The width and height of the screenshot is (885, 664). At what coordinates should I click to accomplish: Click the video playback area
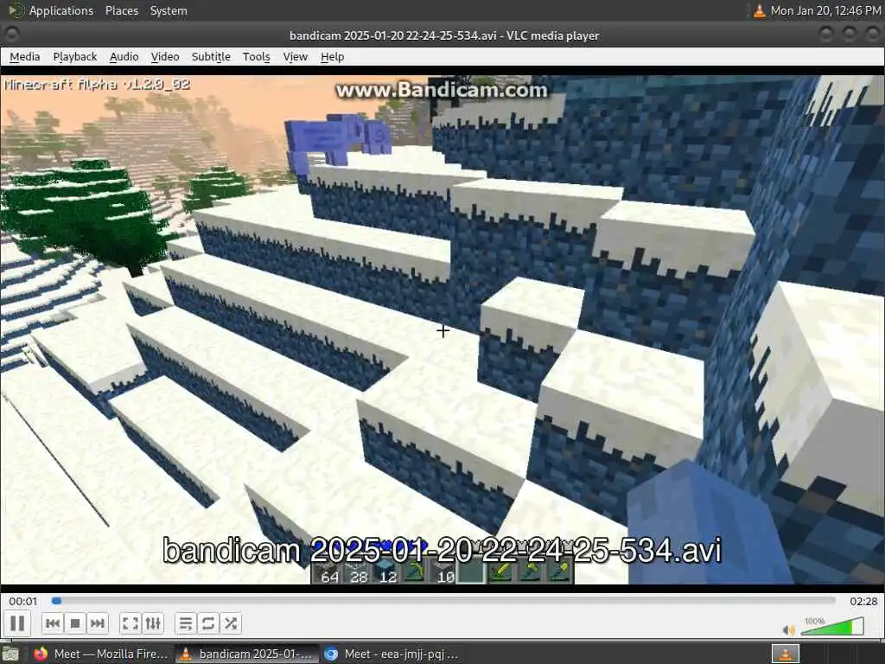442,329
